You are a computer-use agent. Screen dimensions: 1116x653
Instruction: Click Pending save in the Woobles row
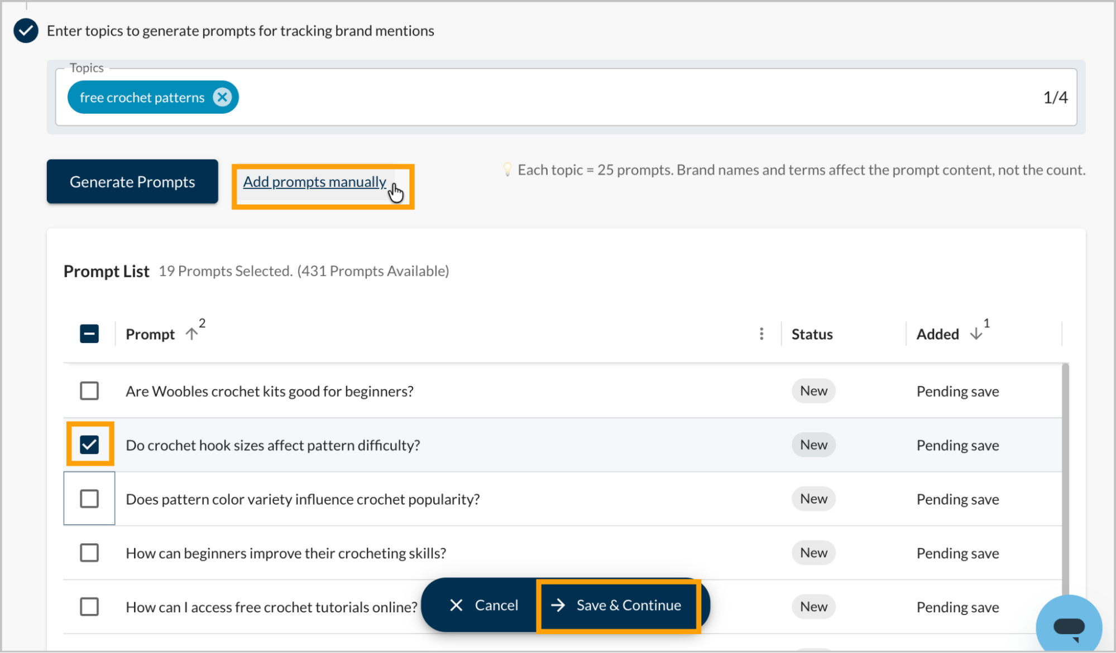[957, 391]
